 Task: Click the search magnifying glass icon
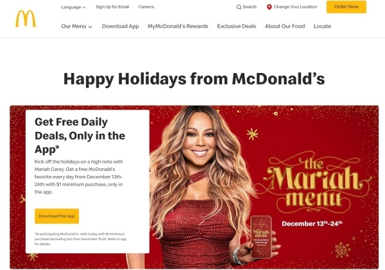[x=239, y=7]
